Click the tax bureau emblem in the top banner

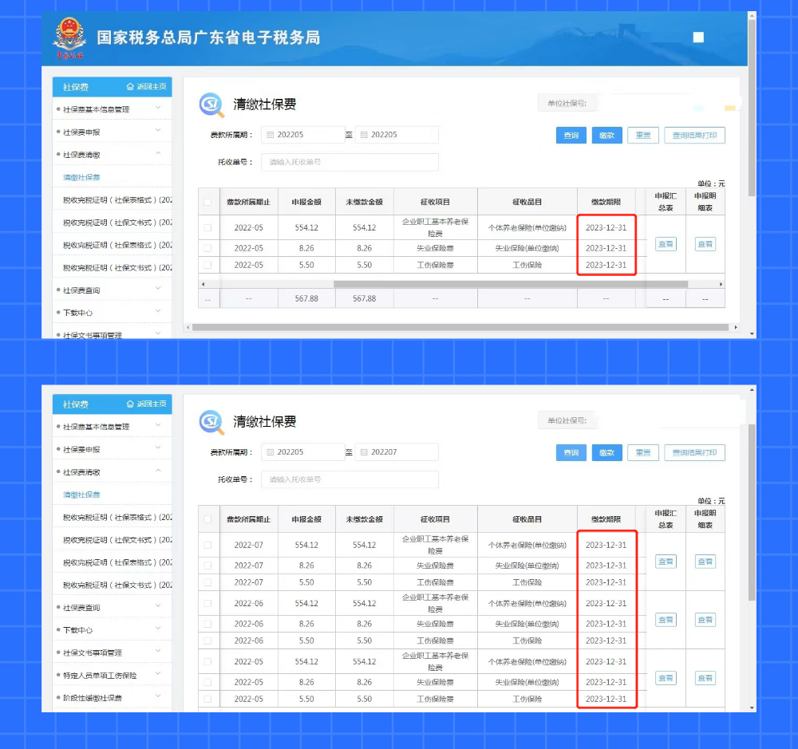click(x=70, y=36)
